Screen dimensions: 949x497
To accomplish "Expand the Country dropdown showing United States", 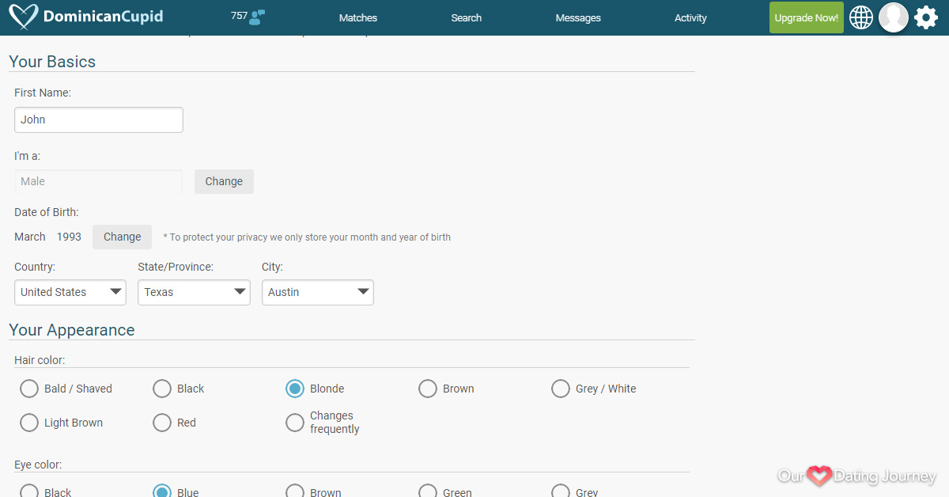I will pos(70,292).
